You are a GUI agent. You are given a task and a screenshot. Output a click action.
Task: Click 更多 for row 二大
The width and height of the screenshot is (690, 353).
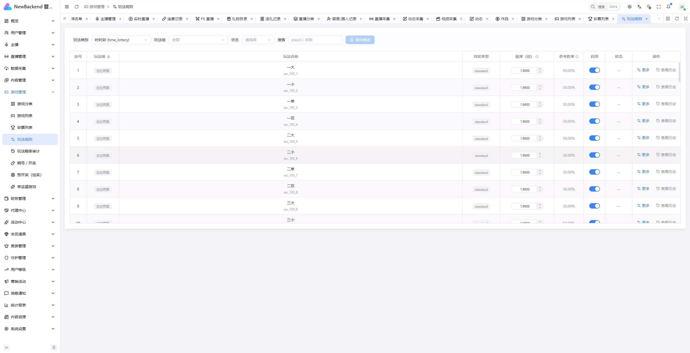643,138
